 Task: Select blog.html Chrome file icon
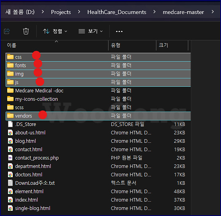10,141
